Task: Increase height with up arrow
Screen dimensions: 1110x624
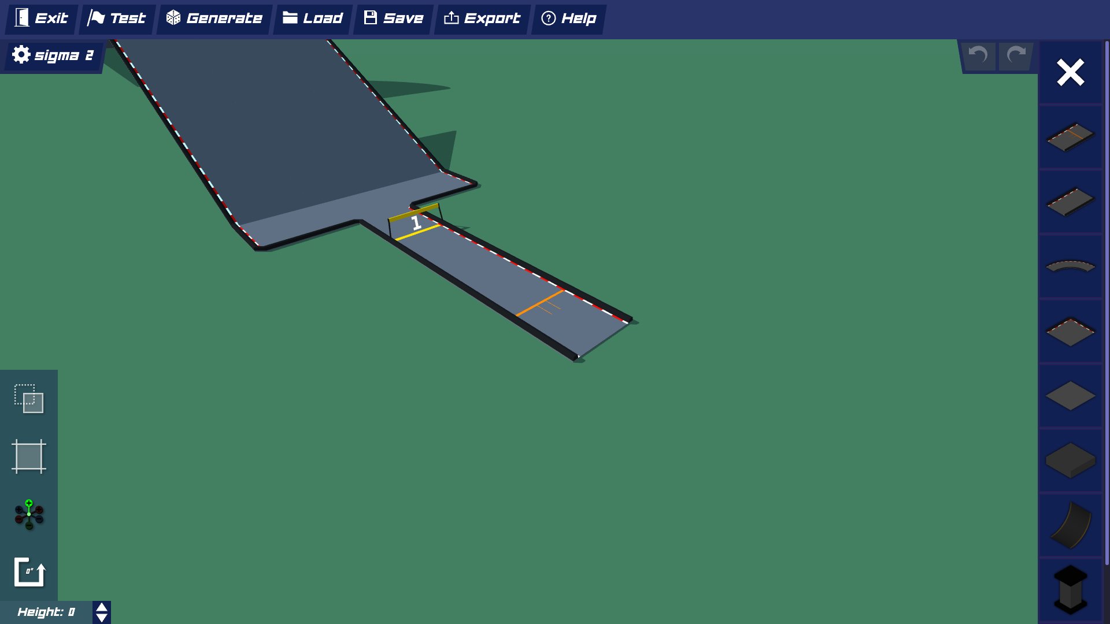Action: click(x=102, y=607)
